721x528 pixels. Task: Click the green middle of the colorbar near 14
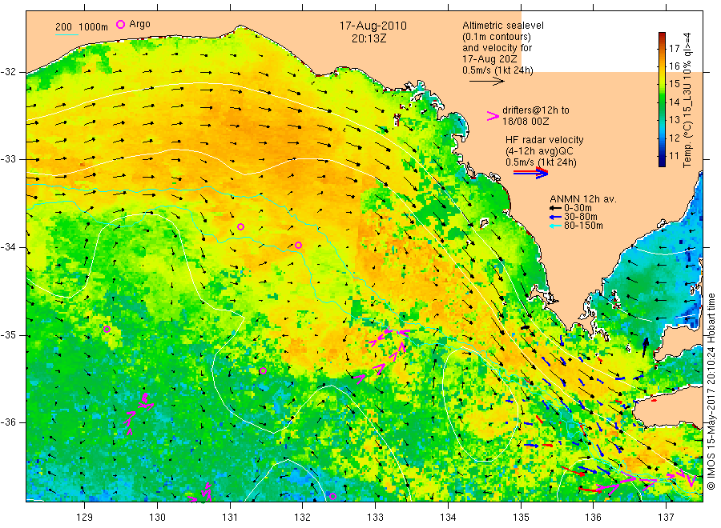[x=662, y=102]
